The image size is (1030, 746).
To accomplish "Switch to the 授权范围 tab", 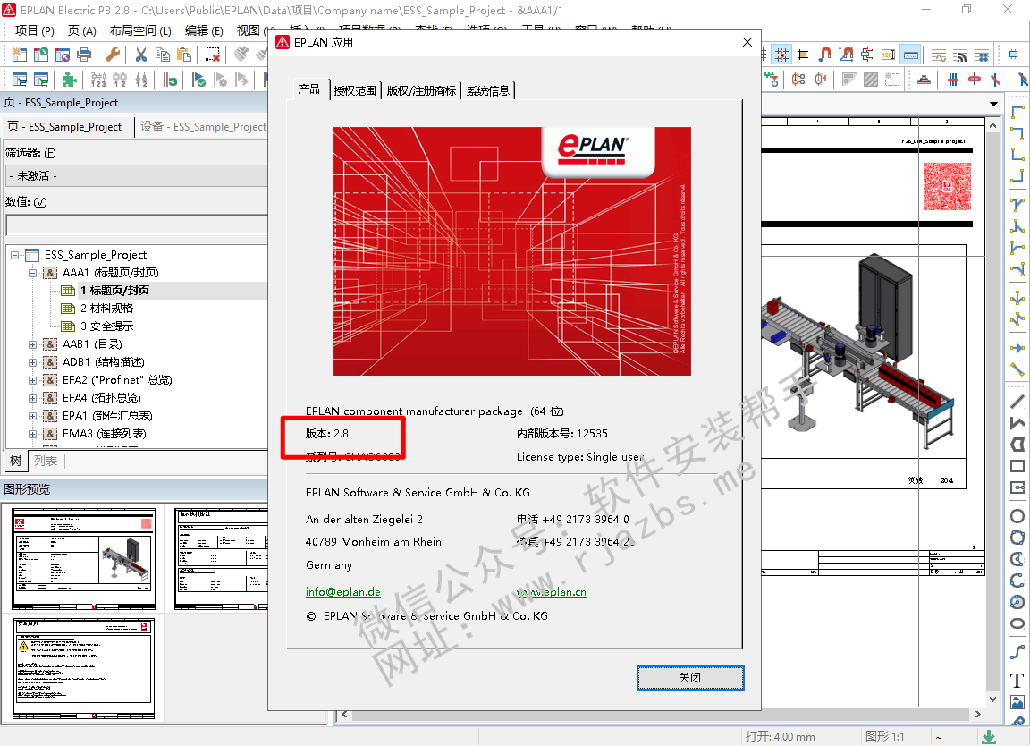I will coord(355,90).
